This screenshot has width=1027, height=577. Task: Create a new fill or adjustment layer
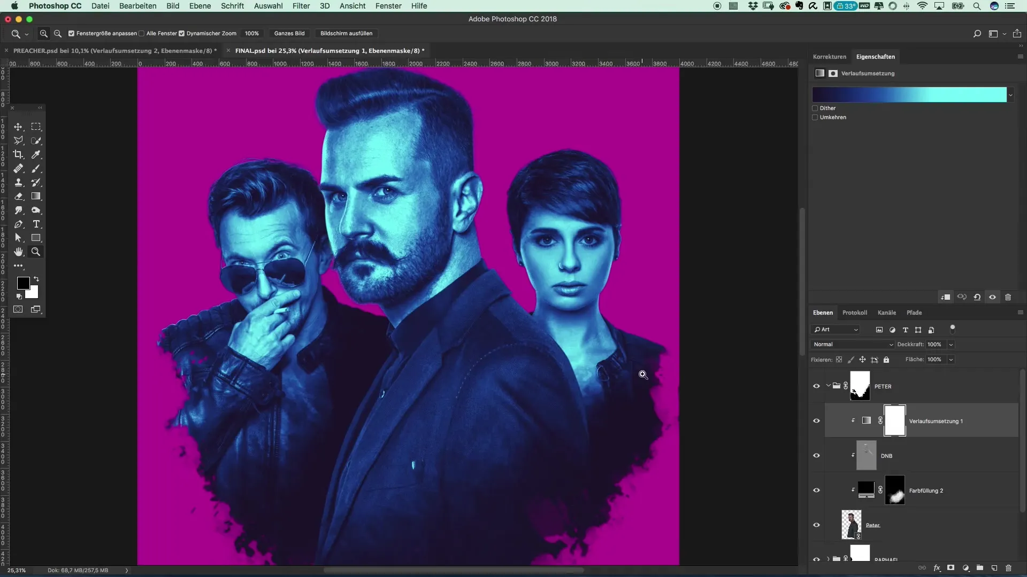click(965, 568)
